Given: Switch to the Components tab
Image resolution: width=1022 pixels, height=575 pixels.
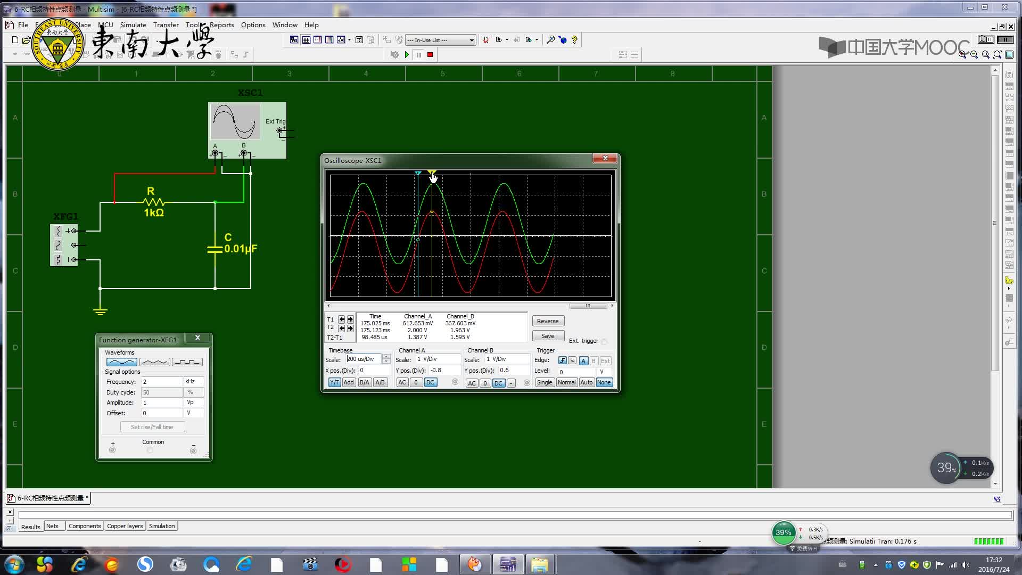Looking at the screenshot, I should (x=85, y=526).
